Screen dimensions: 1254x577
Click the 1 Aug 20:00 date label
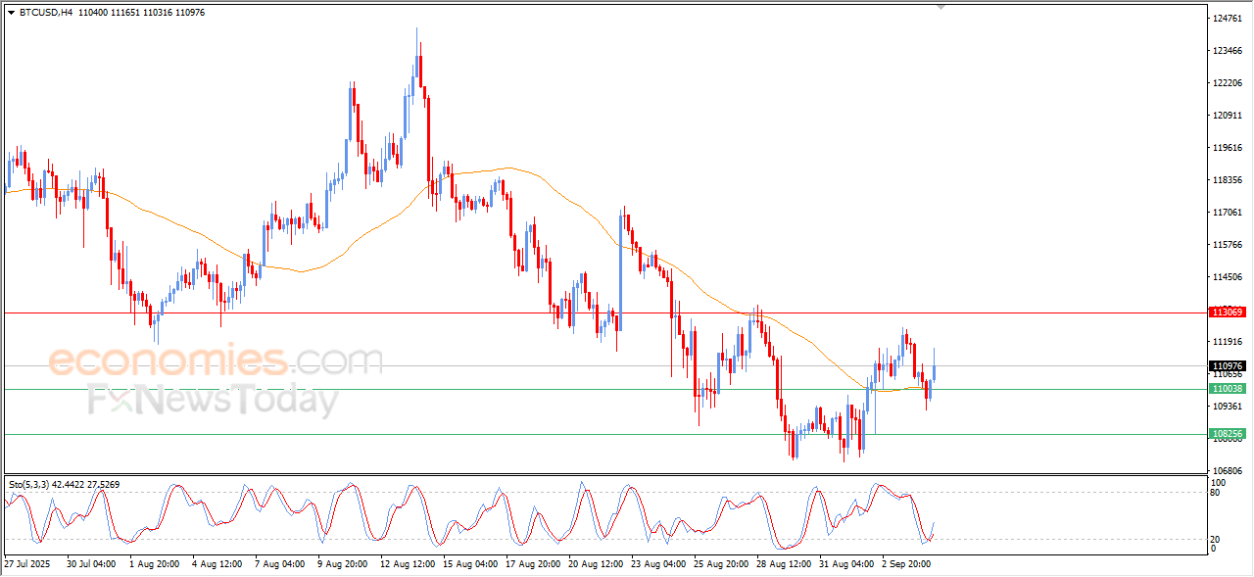click(x=154, y=564)
